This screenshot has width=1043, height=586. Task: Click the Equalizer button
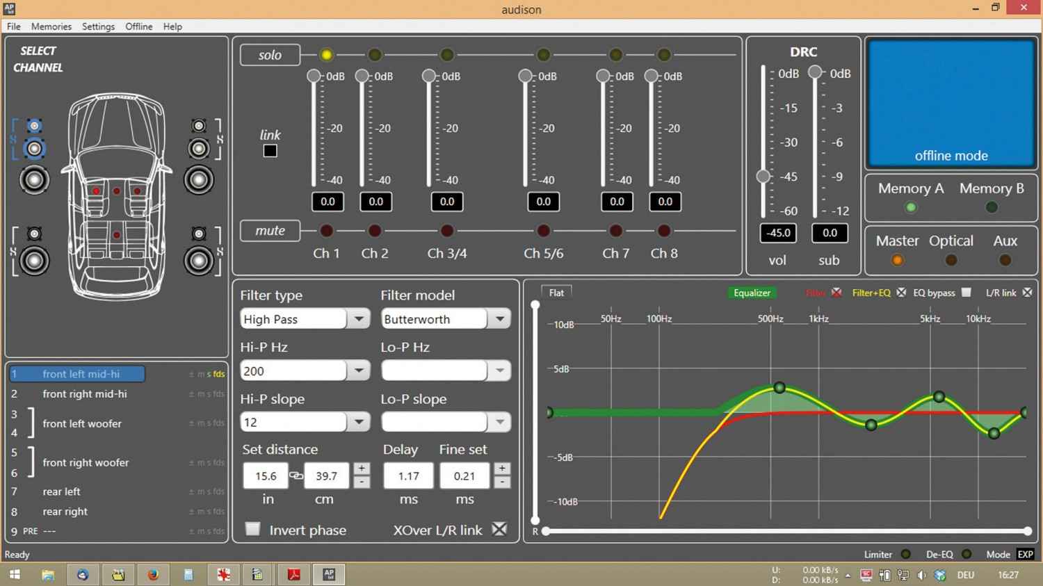pyautogui.click(x=752, y=293)
